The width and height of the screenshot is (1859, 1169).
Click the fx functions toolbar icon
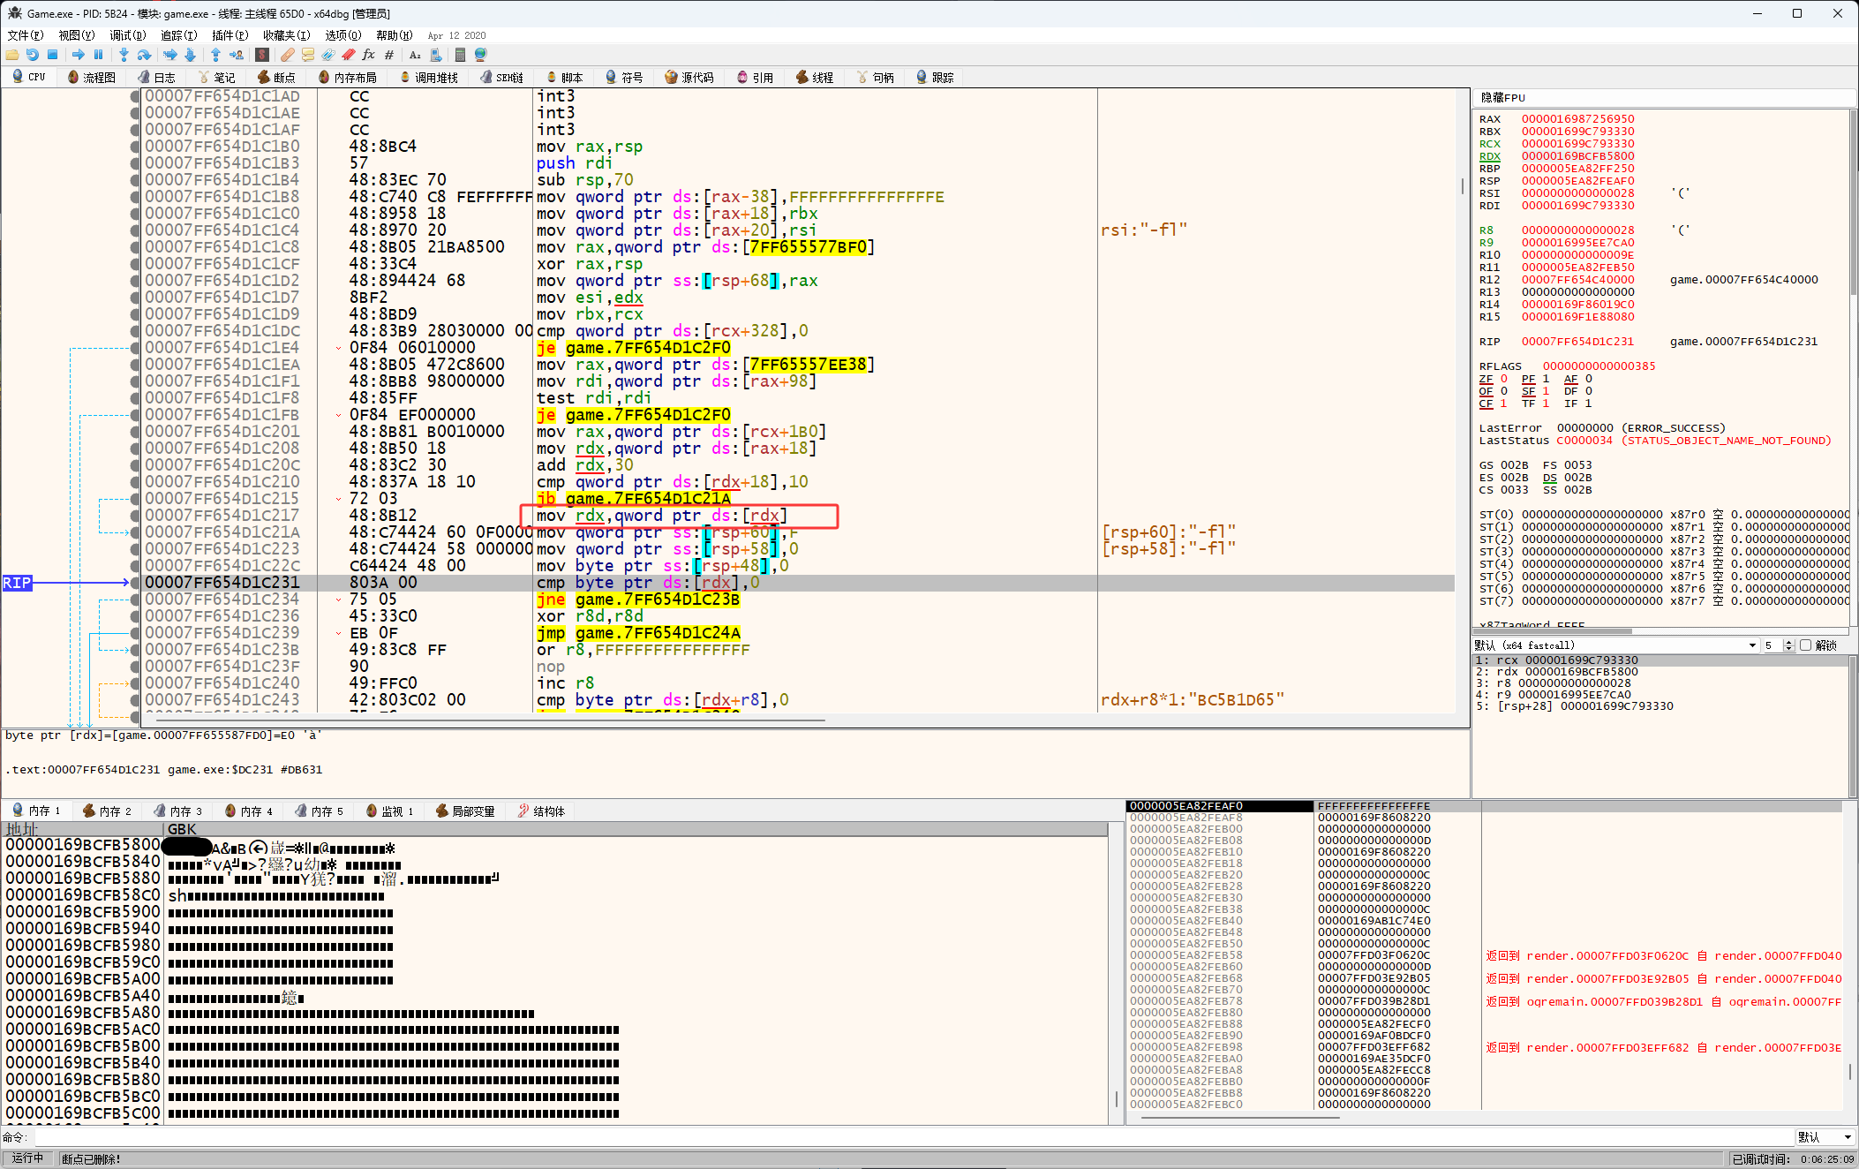point(368,55)
